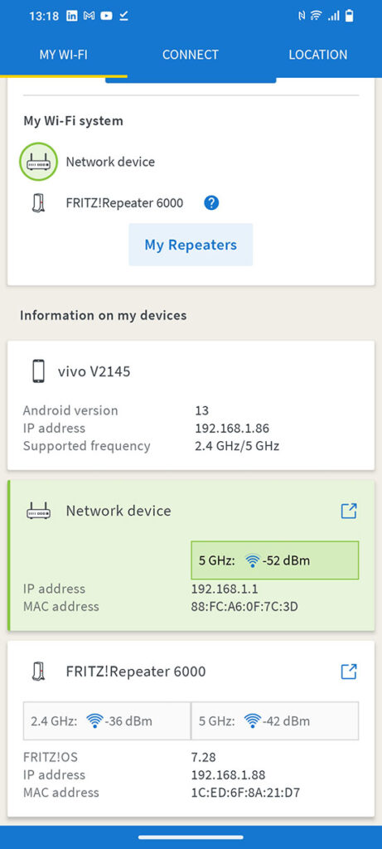382x849 pixels.
Task: Tap the repeater IP address 192.168.1.88
Action: [x=229, y=775]
